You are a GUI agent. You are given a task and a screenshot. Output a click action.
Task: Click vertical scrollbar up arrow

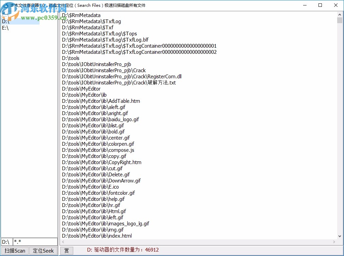click(340, 15)
